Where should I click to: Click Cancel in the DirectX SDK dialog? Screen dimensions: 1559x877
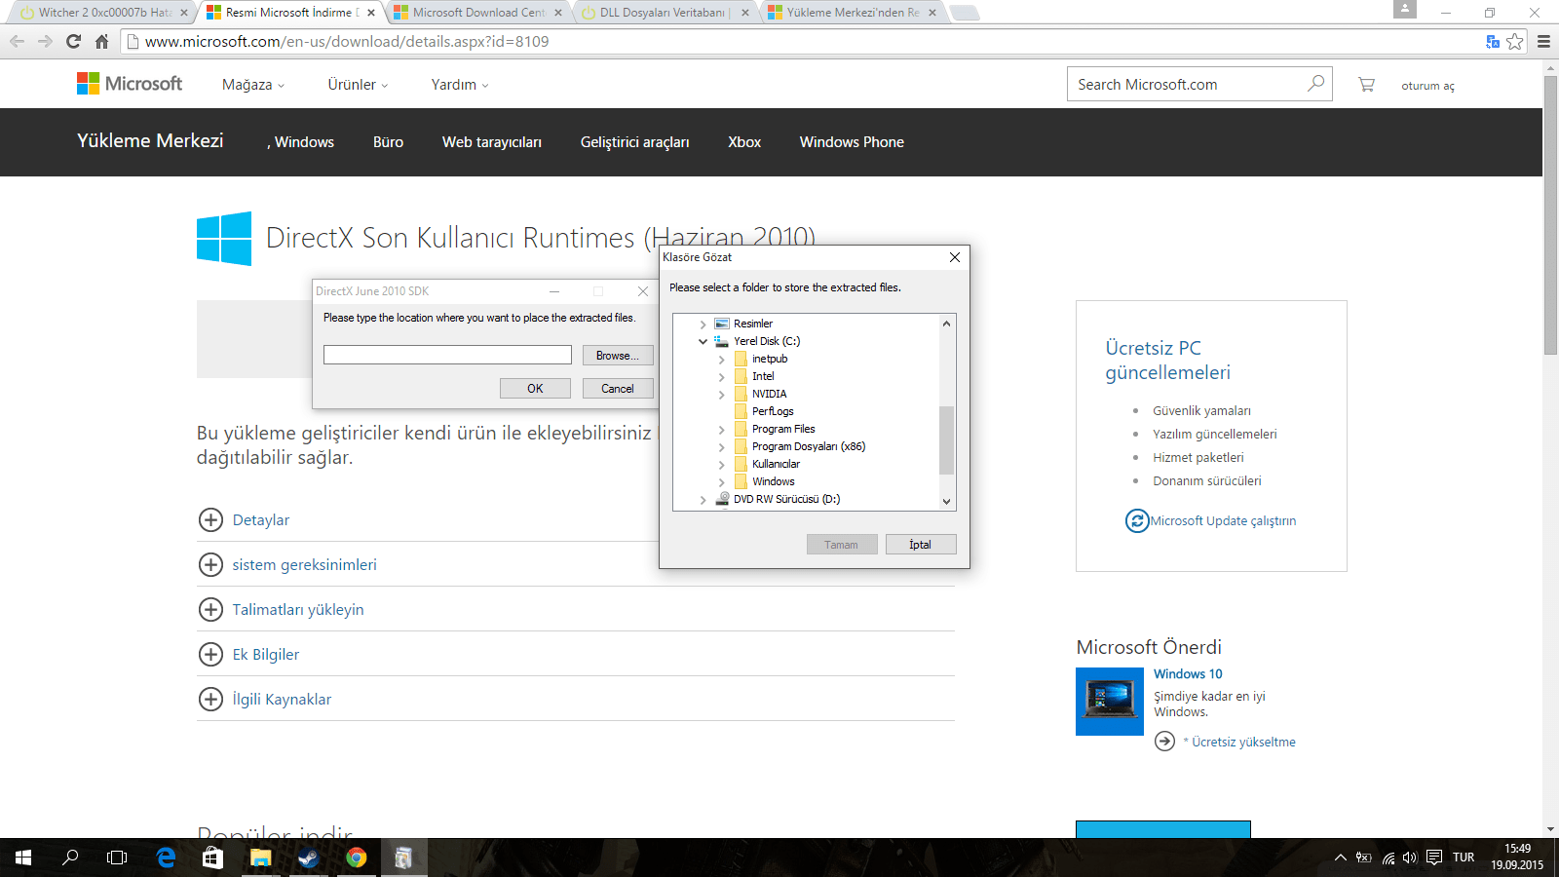[x=618, y=388]
